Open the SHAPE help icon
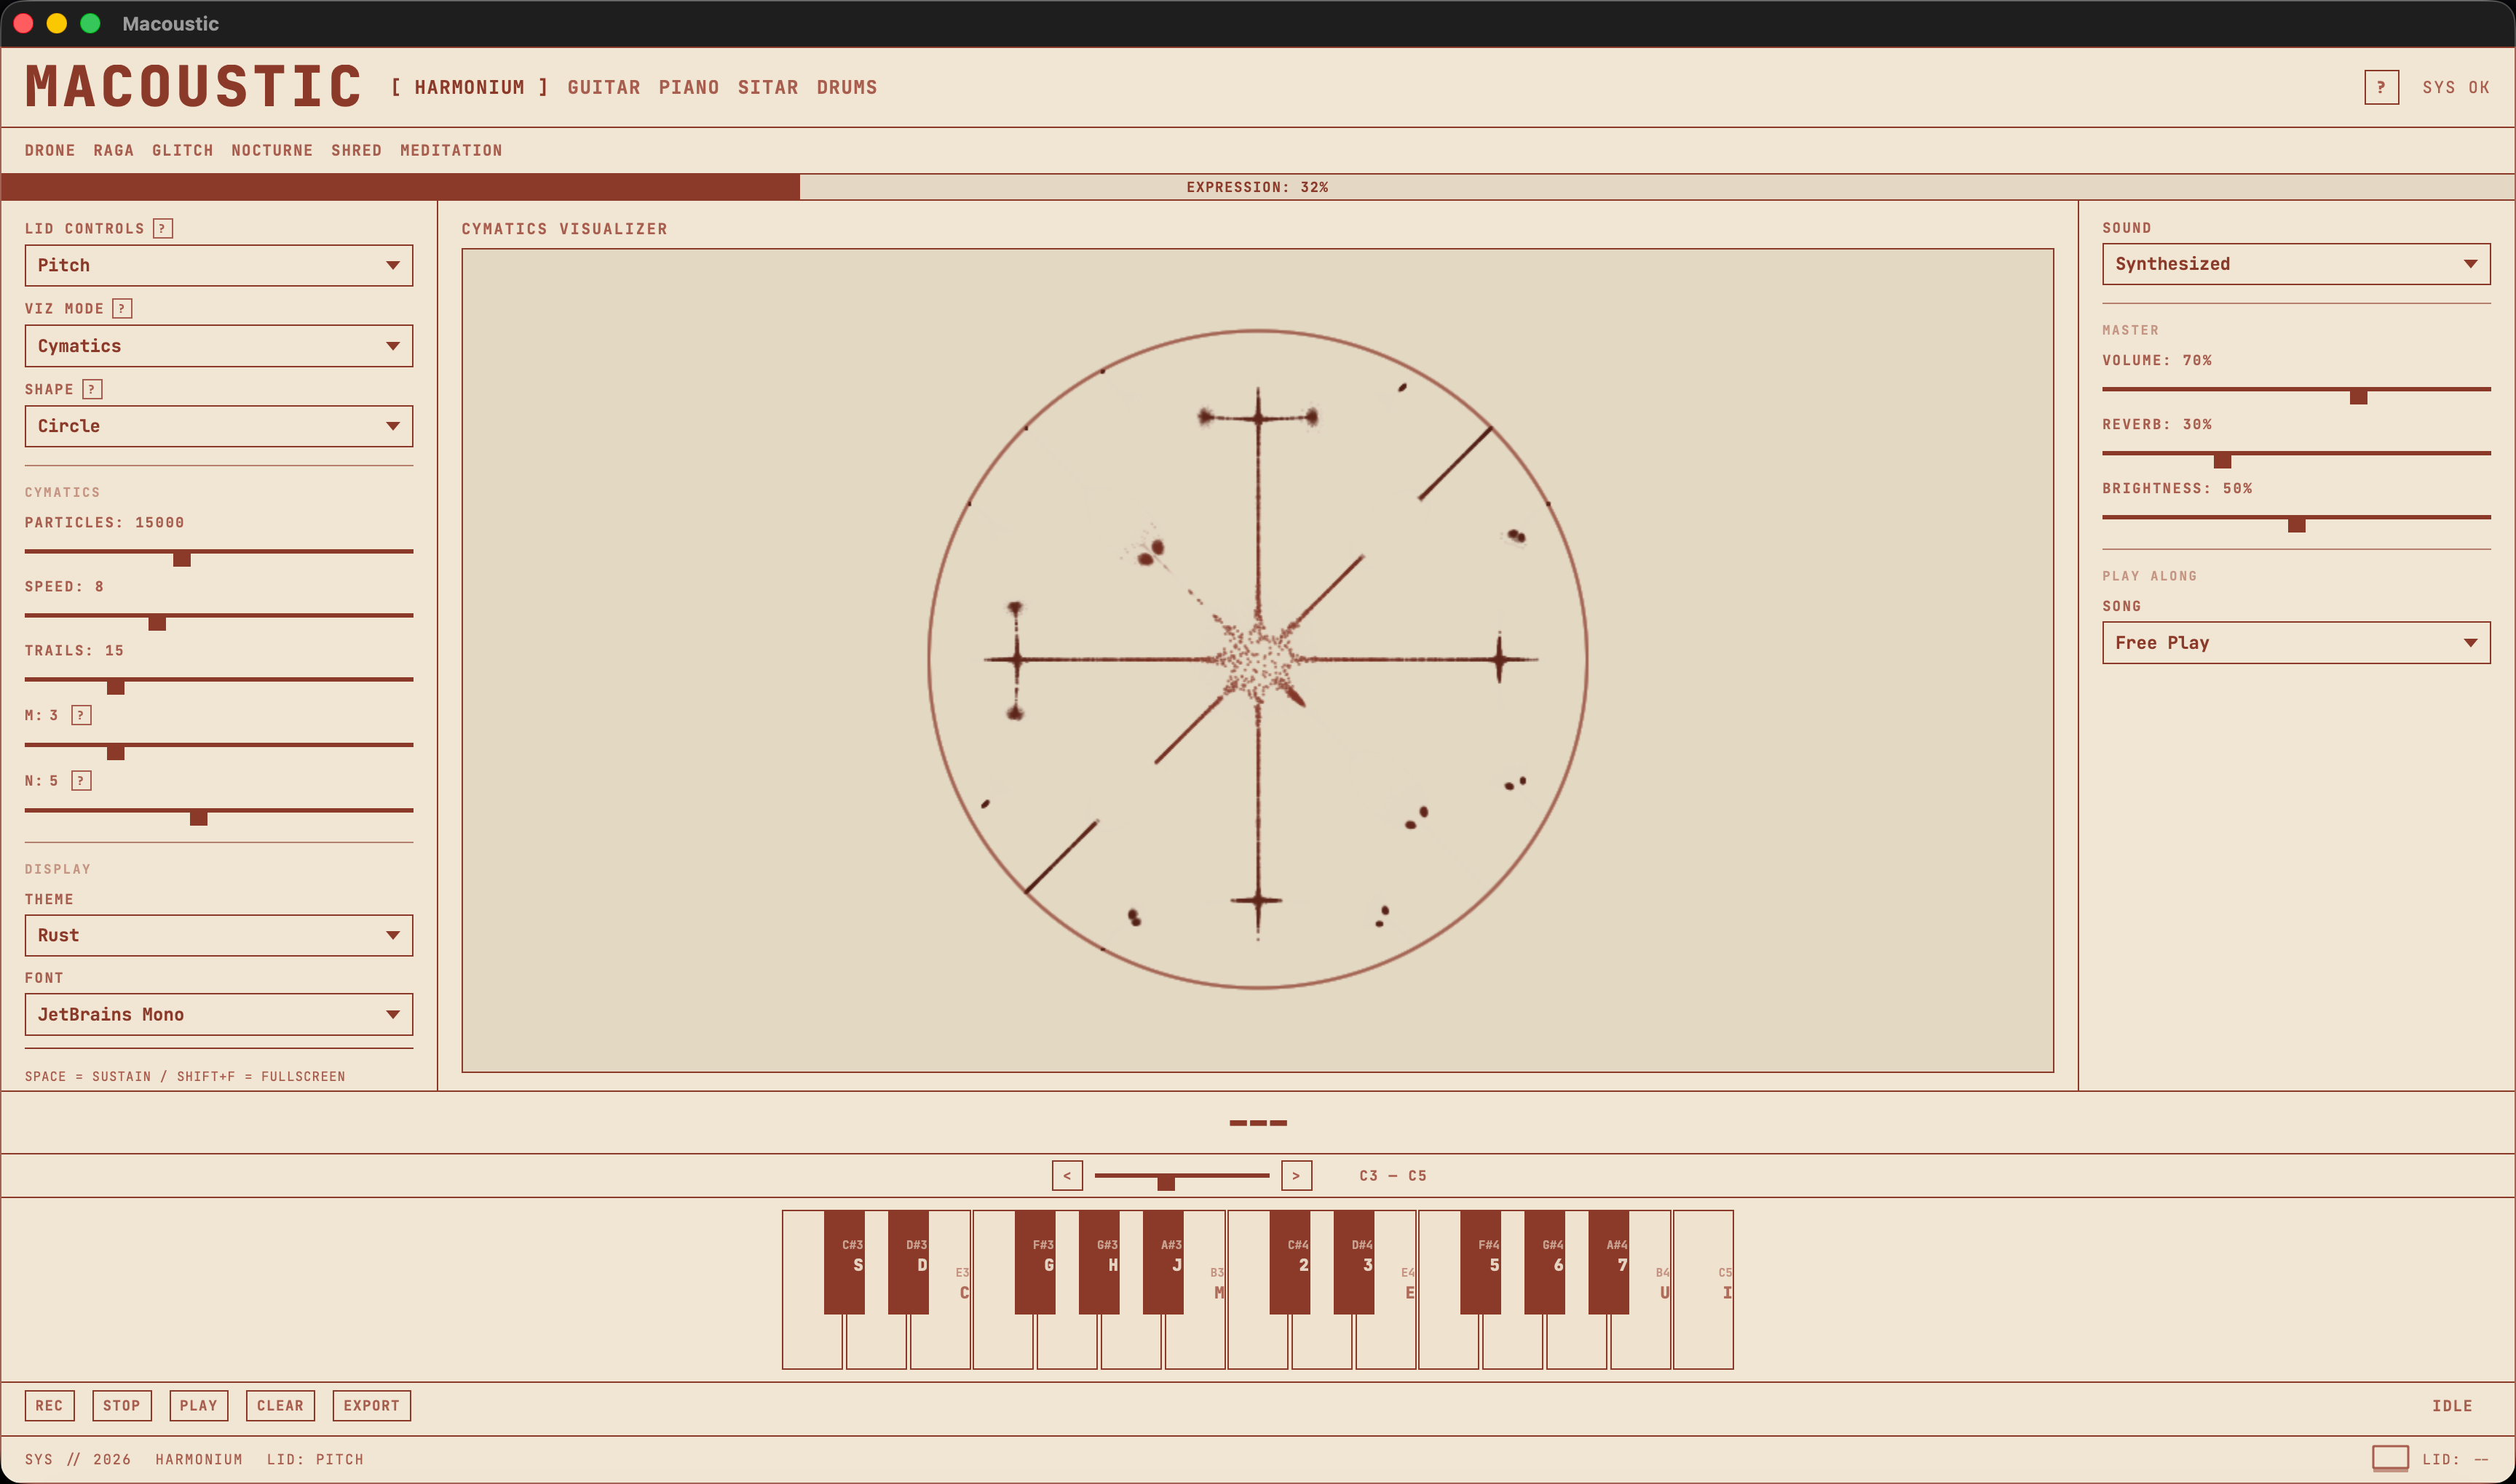The height and width of the screenshot is (1484, 2516). click(x=92, y=389)
